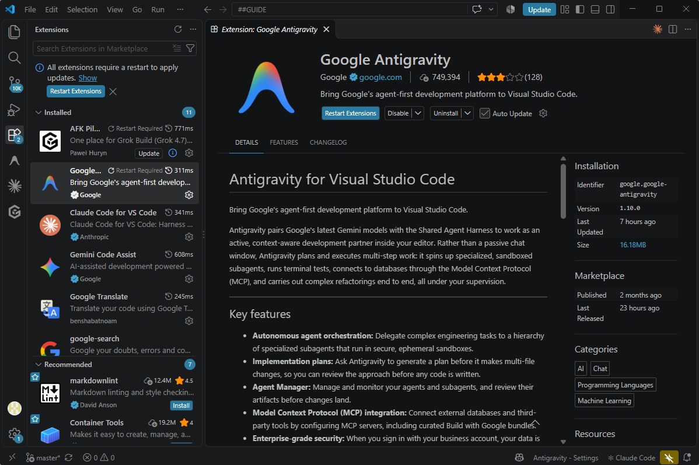This screenshot has width=699, height=465.
Task: Open Accounts menu in activity bar
Action: (x=14, y=408)
